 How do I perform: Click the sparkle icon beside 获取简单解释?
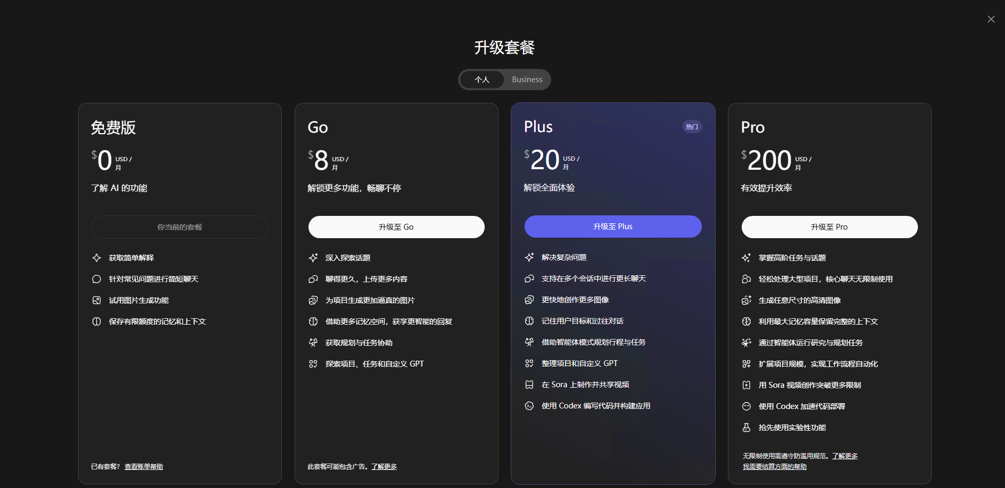[97, 258]
